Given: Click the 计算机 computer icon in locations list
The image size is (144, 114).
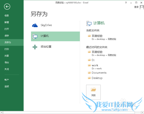Looking at the screenshot, I should point(35,36).
